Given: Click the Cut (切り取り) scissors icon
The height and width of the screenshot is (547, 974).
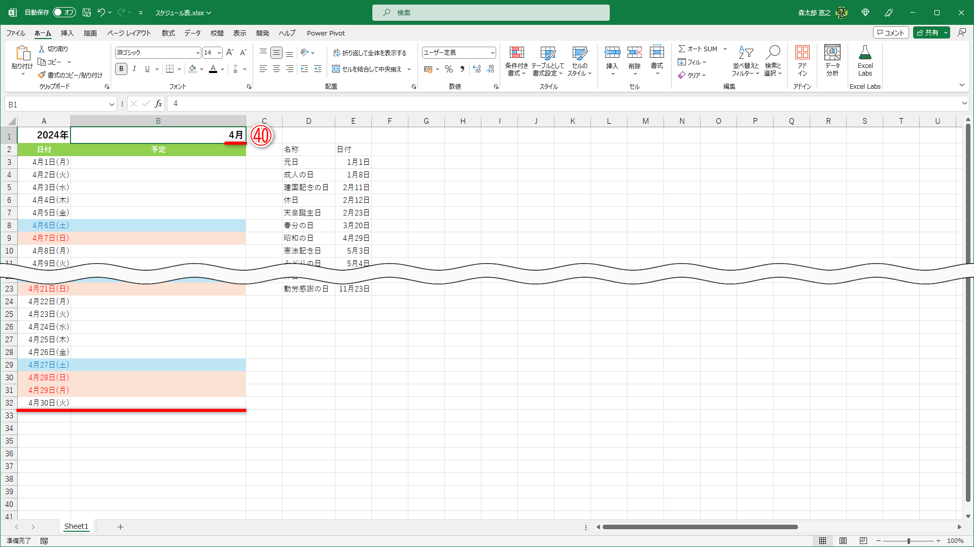Looking at the screenshot, I should pos(42,49).
